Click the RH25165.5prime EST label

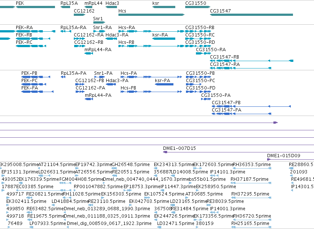point(250,223)
